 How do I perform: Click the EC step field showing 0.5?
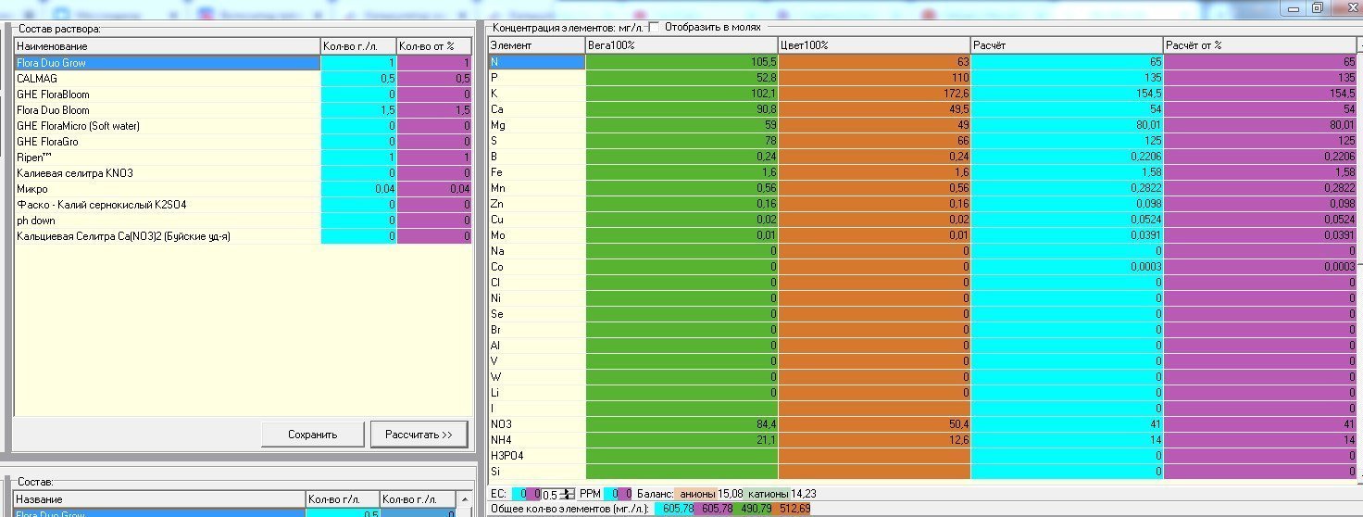tap(552, 494)
